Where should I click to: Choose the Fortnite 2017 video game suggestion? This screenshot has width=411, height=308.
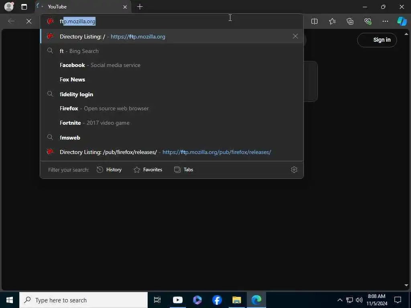tap(172, 123)
